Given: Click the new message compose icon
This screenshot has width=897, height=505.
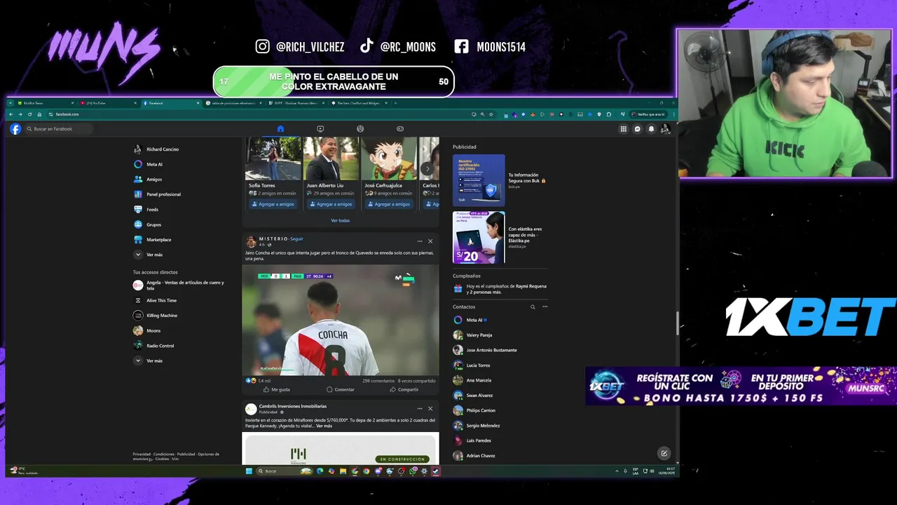Looking at the screenshot, I should pyautogui.click(x=664, y=453).
